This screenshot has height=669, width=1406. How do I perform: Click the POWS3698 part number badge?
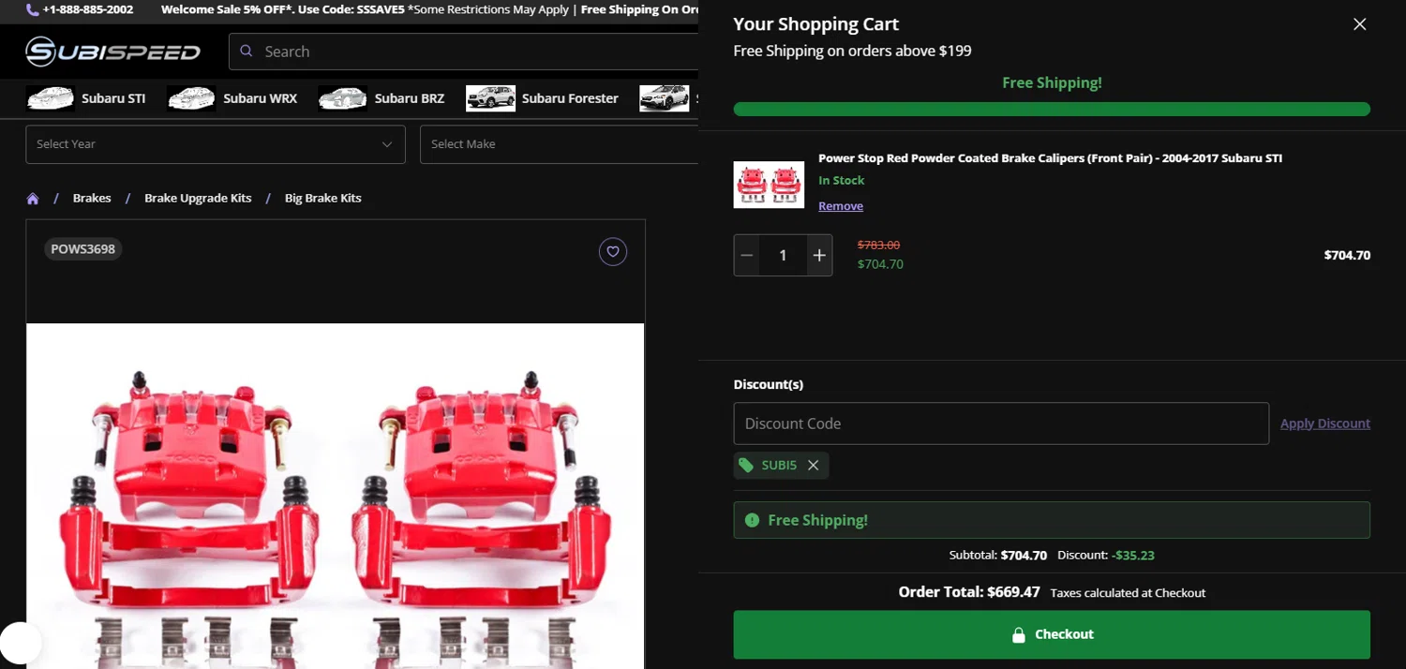click(83, 249)
